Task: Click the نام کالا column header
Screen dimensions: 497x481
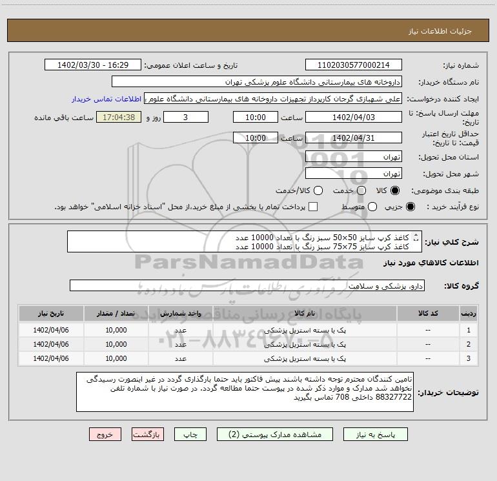Action: pyautogui.click(x=305, y=314)
